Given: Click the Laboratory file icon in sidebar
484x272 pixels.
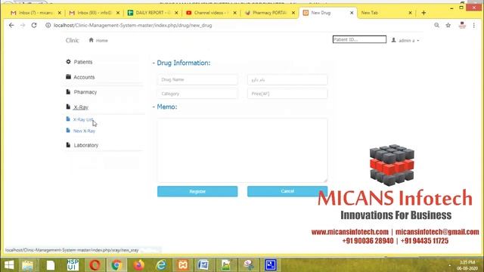Looking at the screenshot, I should coord(68,144).
